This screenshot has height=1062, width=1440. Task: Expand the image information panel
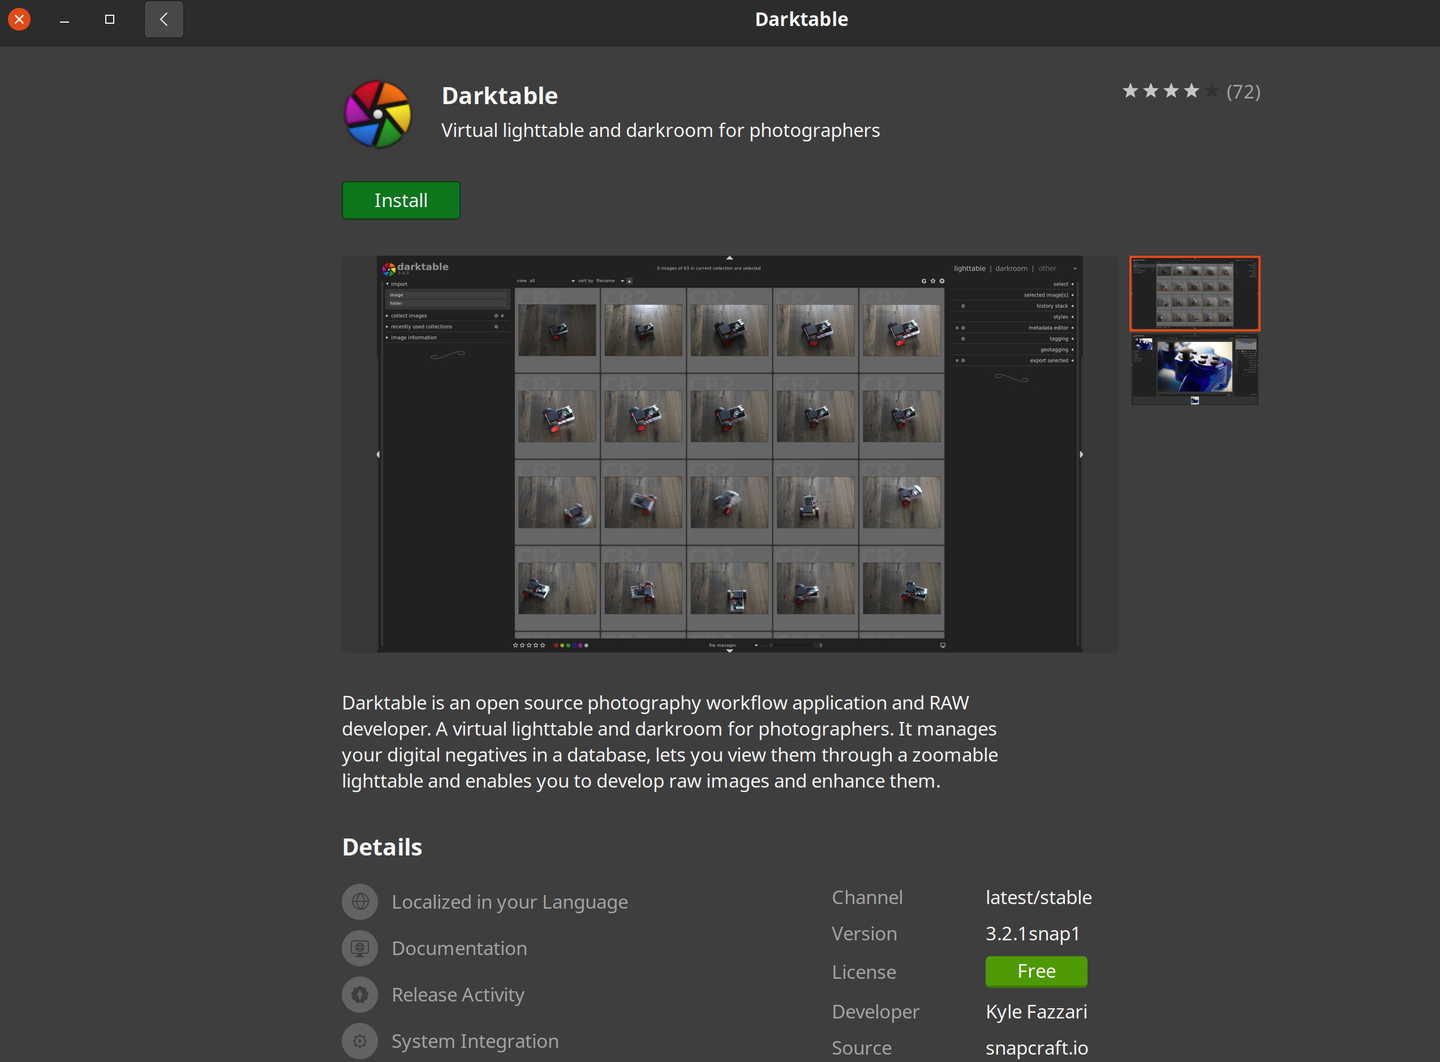point(414,337)
